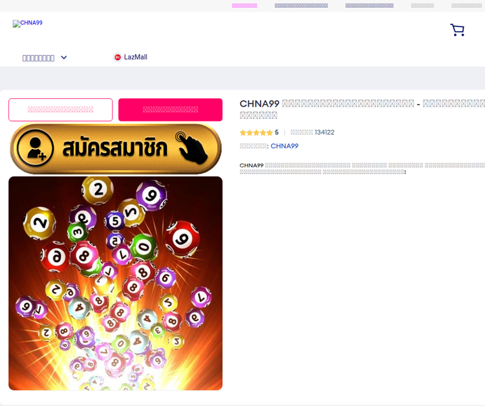Click the CHNA99 product description paragraph
This screenshot has width=485, height=406.
pyautogui.click(x=362, y=169)
